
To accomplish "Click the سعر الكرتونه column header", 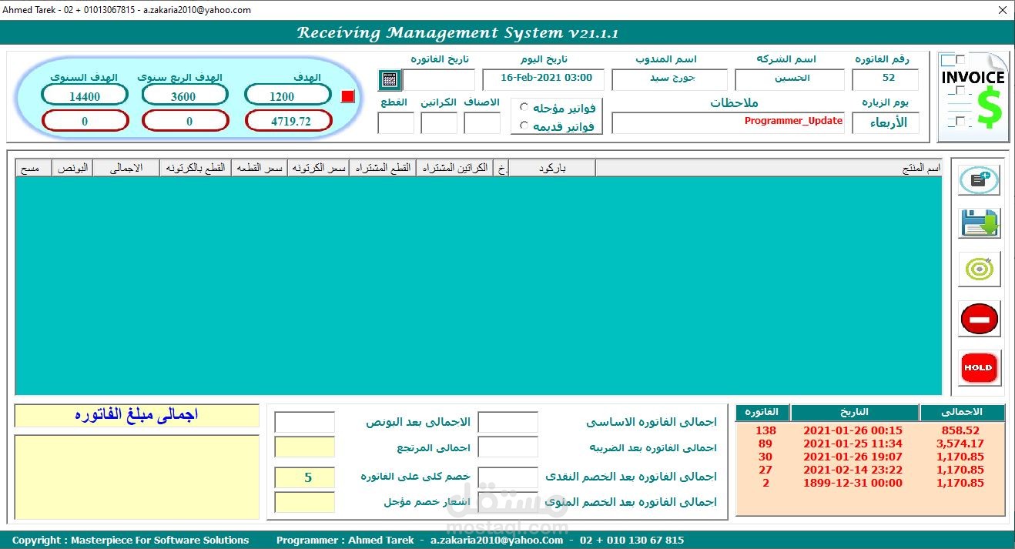I will pyautogui.click(x=318, y=168).
